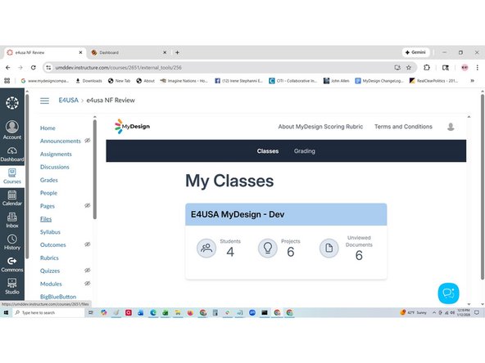Open the People course link
The height and width of the screenshot is (363, 485).
tap(48, 193)
